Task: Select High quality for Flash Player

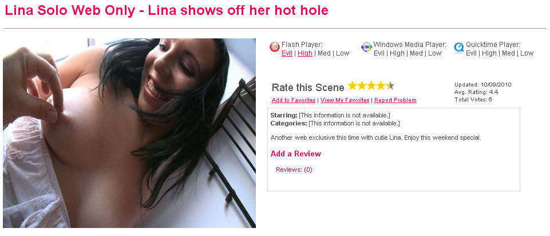Action: pos(305,53)
